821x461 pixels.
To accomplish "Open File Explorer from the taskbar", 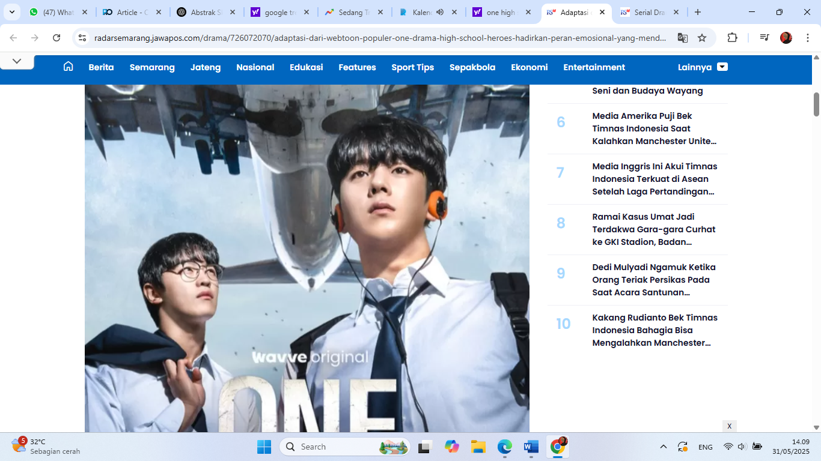I will [x=478, y=447].
